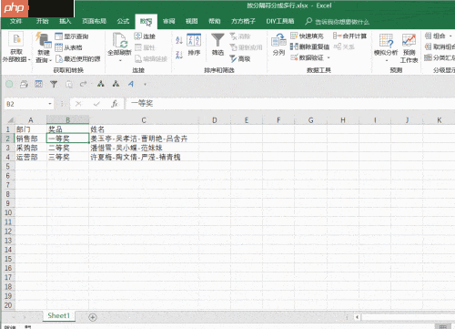Select cell containing 销售部
Viewport: 455px width, 329px height.
tap(31, 139)
